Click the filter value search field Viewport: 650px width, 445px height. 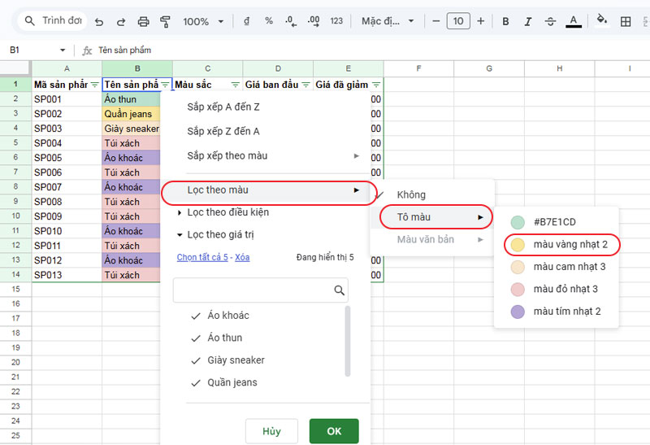(x=260, y=290)
